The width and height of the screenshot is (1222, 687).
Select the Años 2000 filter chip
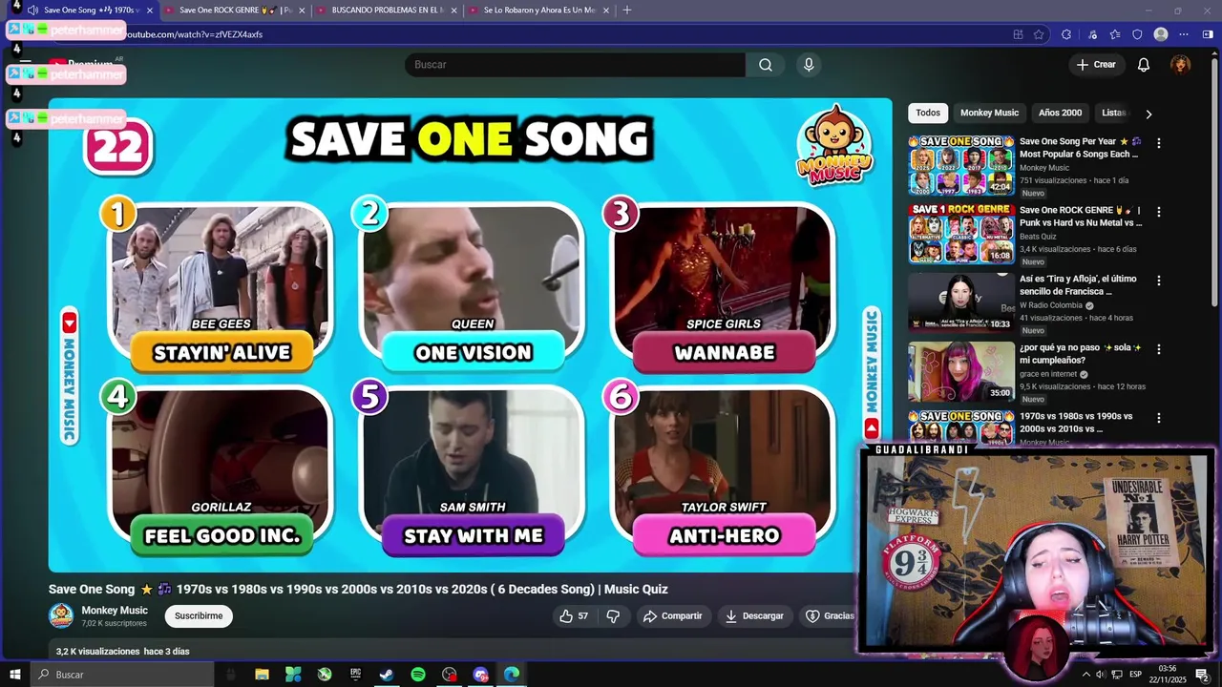pyautogui.click(x=1060, y=113)
